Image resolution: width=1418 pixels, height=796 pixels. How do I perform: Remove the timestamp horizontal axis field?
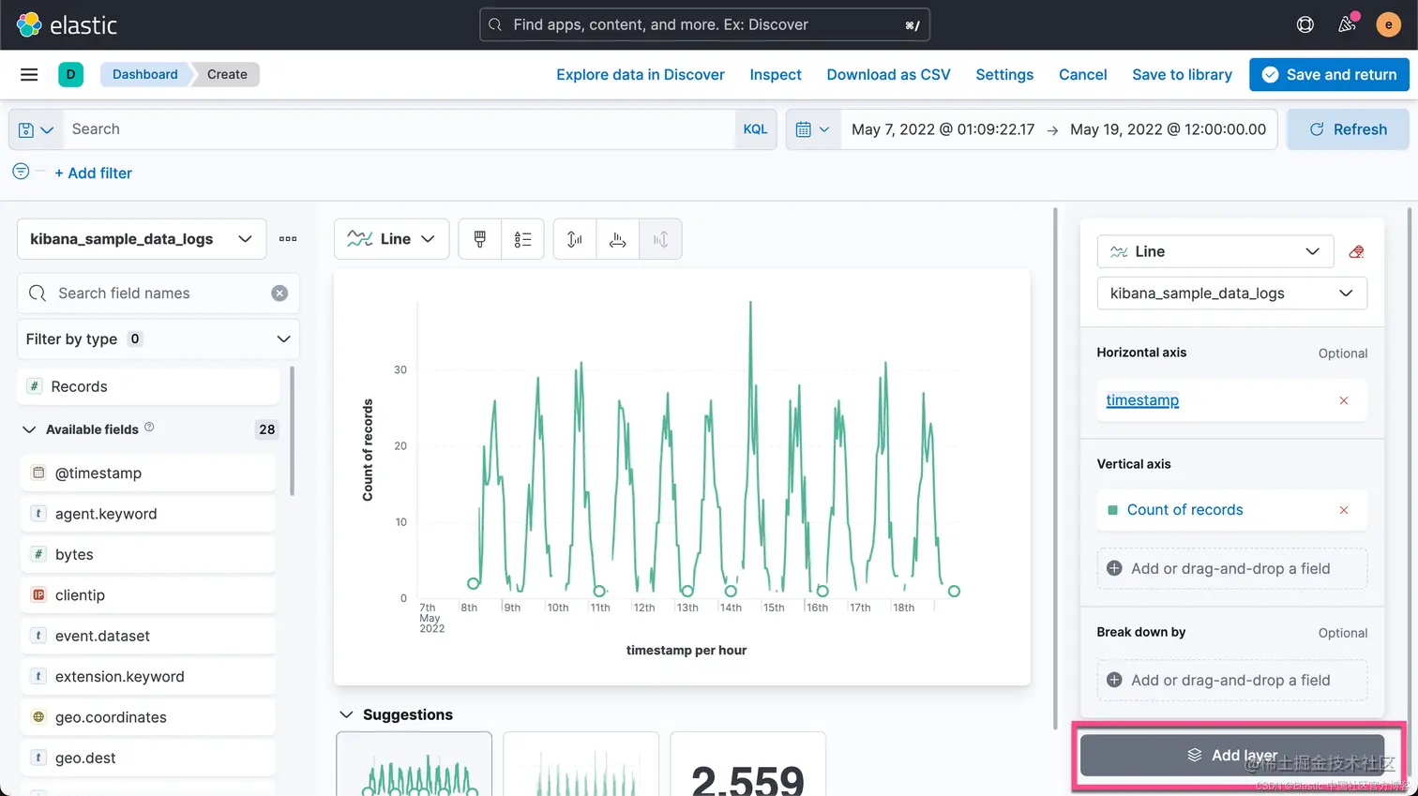pyautogui.click(x=1344, y=400)
